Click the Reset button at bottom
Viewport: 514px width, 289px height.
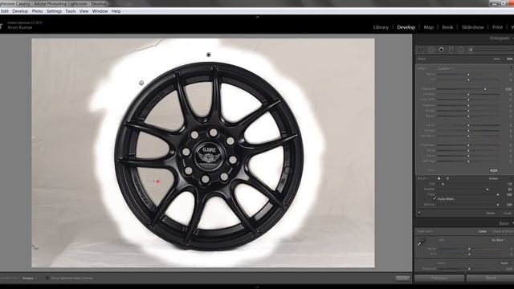[491, 279]
